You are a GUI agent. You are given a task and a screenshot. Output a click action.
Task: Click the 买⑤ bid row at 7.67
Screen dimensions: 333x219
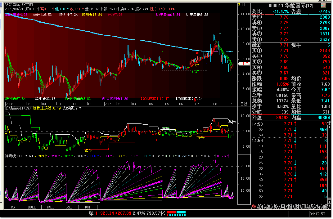pyautogui.click(x=291, y=73)
